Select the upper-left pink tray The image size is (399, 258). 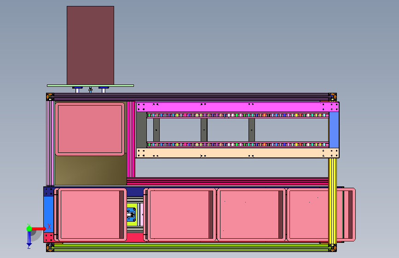pyautogui.click(x=90, y=129)
